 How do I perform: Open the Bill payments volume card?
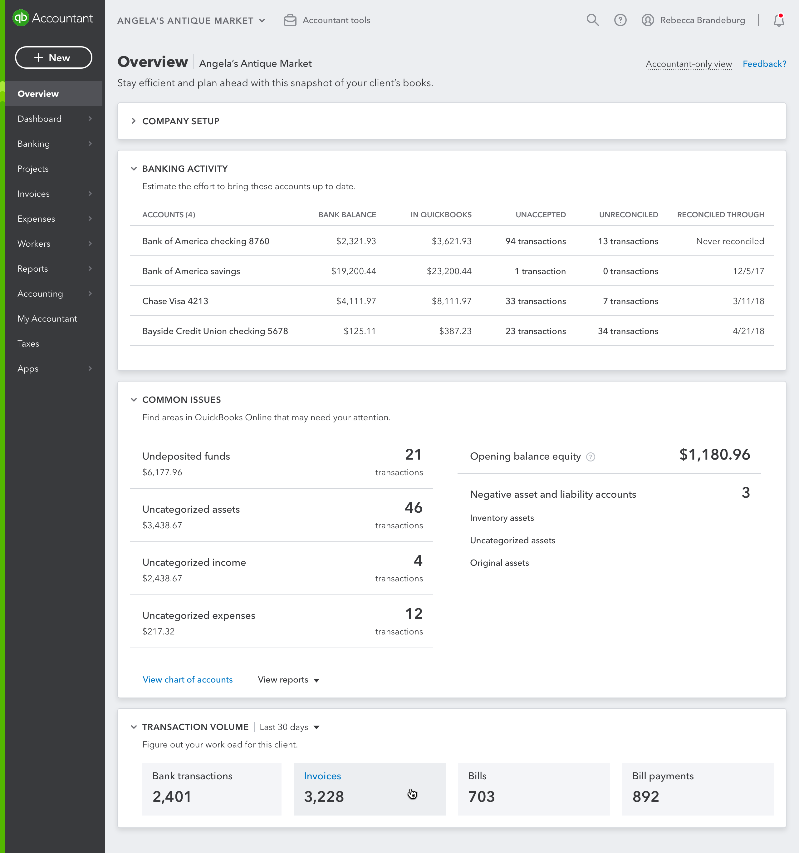point(698,789)
